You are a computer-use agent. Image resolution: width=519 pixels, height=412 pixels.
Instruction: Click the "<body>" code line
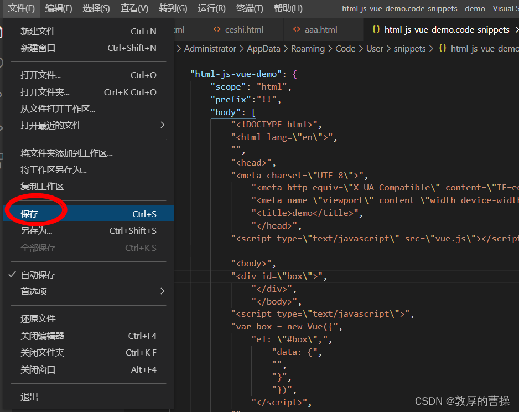(253, 264)
